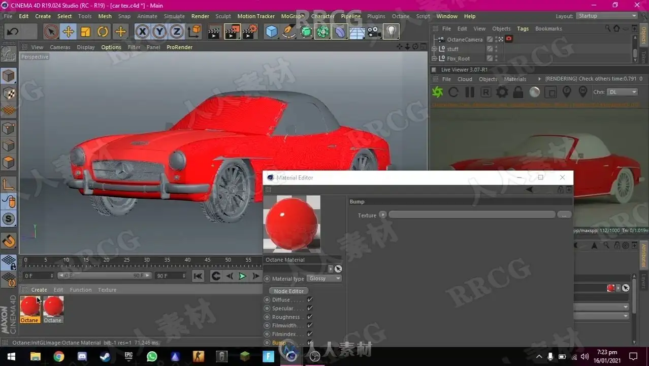Open the Chn DL channel dropdown
Viewport: 649px width, 366px height.
click(622, 92)
